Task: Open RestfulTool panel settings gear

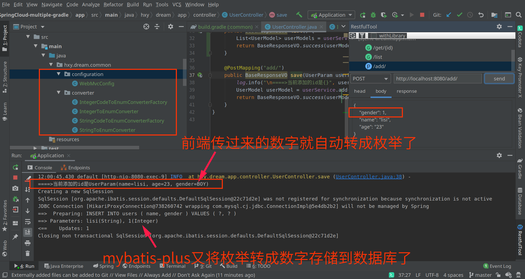Action: 499,27
